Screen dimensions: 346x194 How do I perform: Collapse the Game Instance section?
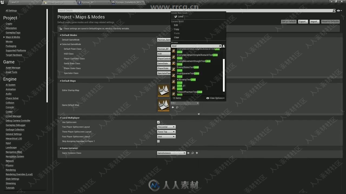[61, 148]
